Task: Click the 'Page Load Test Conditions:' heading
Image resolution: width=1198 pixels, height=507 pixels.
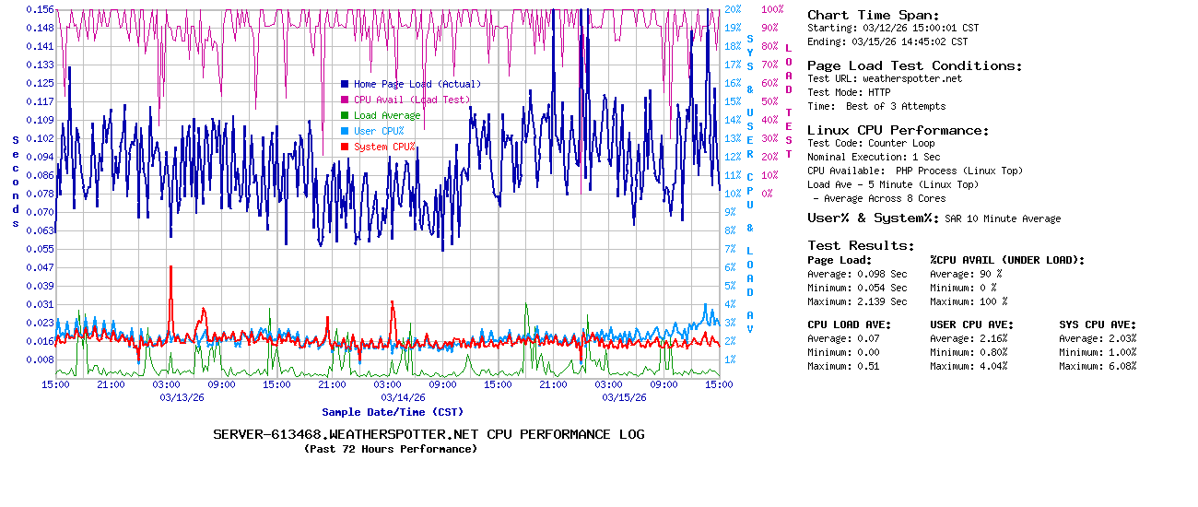Action: click(914, 65)
